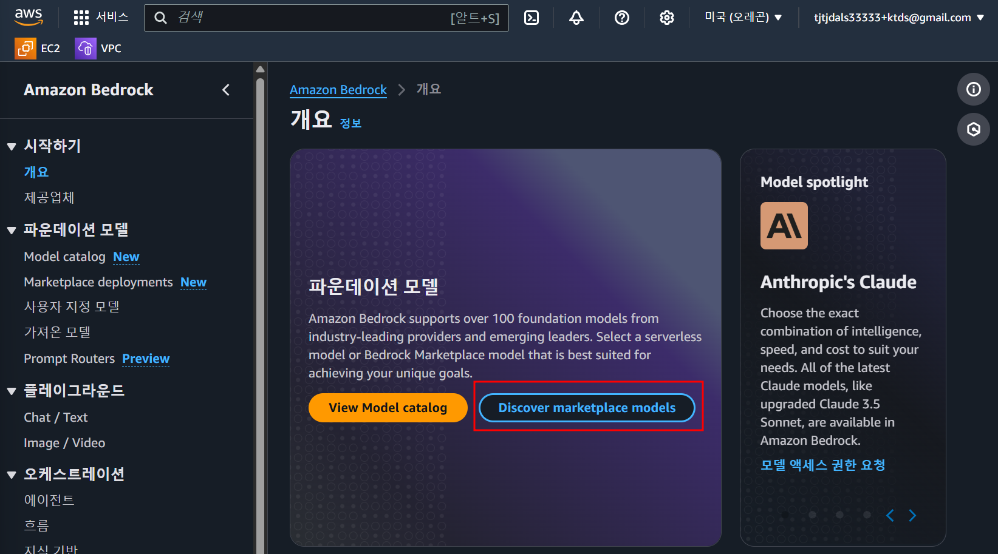The image size is (998, 554).
Task: Open the 미국 (오레곤) region dropdown
Action: coord(743,18)
